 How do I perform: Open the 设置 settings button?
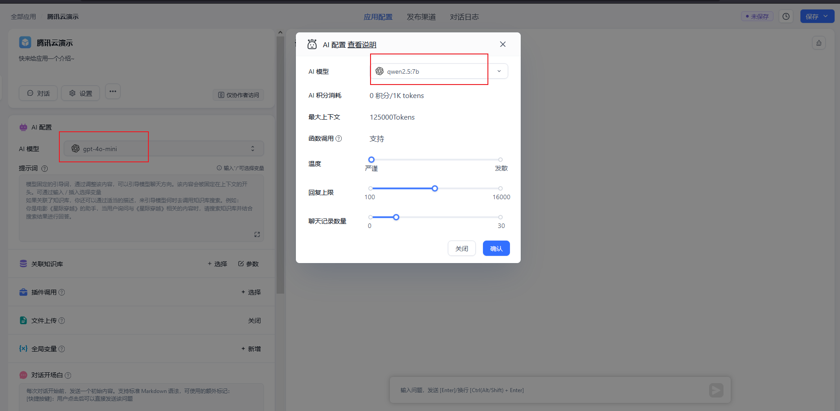click(x=80, y=93)
